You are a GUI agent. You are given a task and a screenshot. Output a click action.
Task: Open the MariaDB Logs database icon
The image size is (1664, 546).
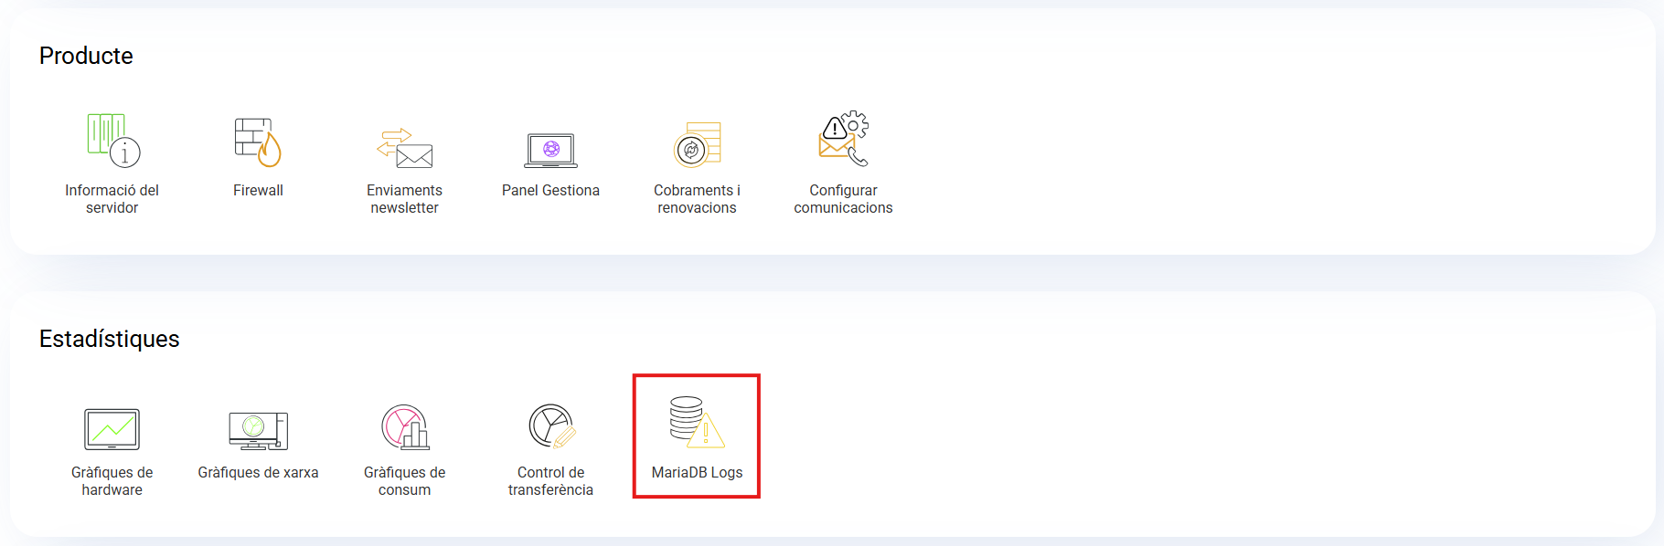[696, 423]
